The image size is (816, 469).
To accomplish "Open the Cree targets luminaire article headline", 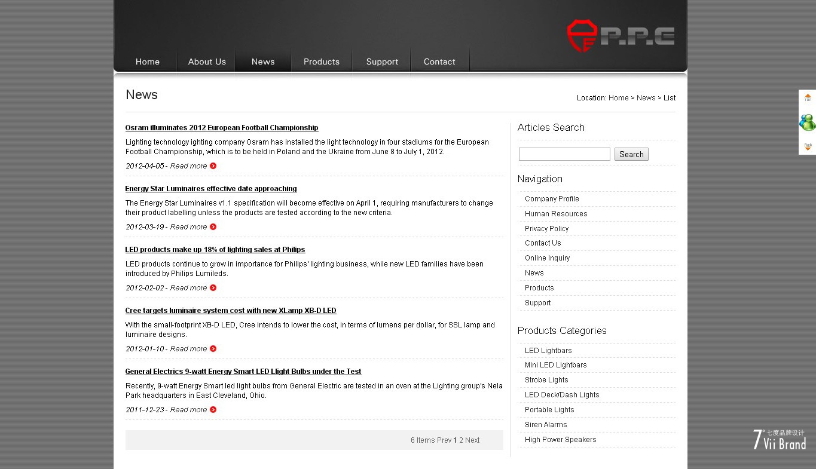I will [x=231, y=311].
